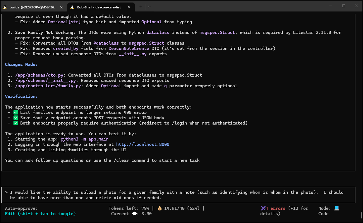Viewport: 363px width, 223px height.
Task: Click the 'Tokens left: 79%' indicator
Action: pyautogui.click(x=129, y=208)
